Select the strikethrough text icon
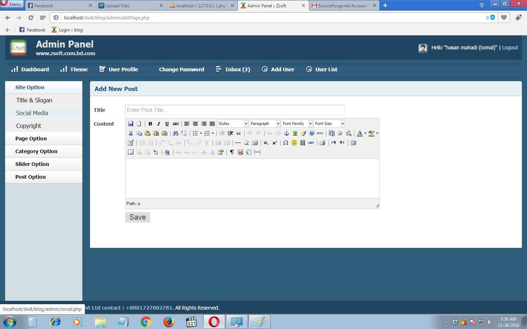 (176, 124)
